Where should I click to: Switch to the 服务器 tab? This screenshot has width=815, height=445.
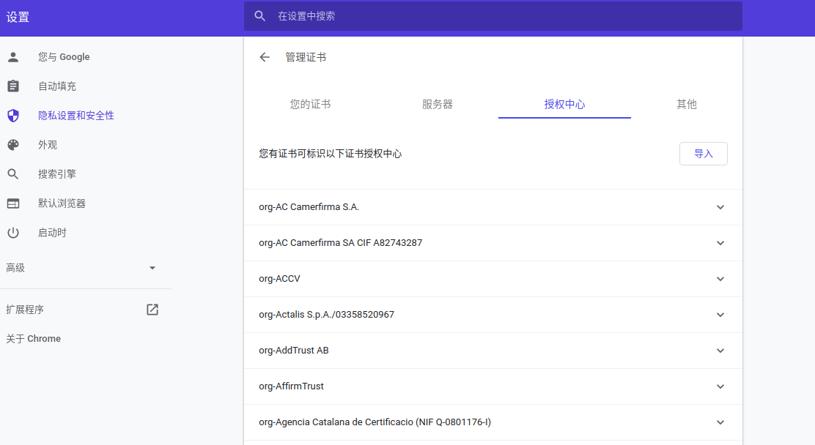[437, 105]
